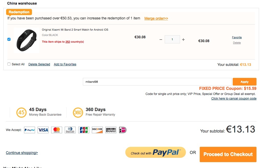Click the Discover card icon
268x168 pixels.
pyautogui.click(x=97, y=130)
